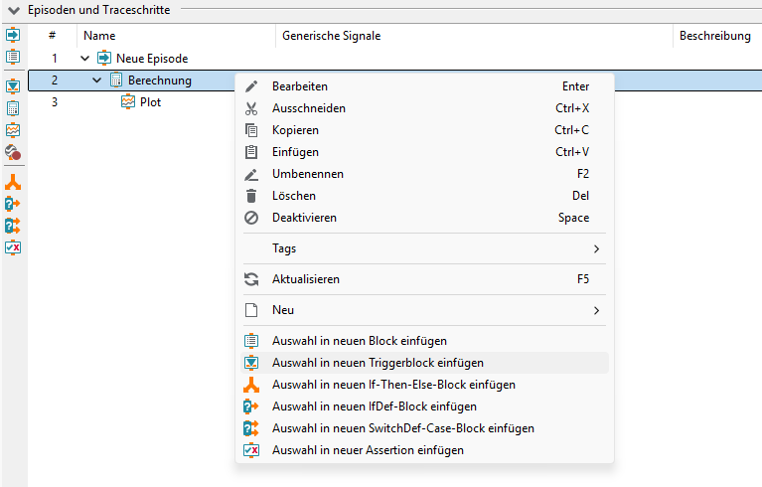Choose Umbenennen from the context menu
Image resolution: width=762 pixels, height=487 pixels.
(425, 174)
